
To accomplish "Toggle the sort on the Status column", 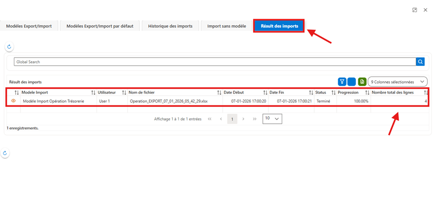I will [334, 92].
